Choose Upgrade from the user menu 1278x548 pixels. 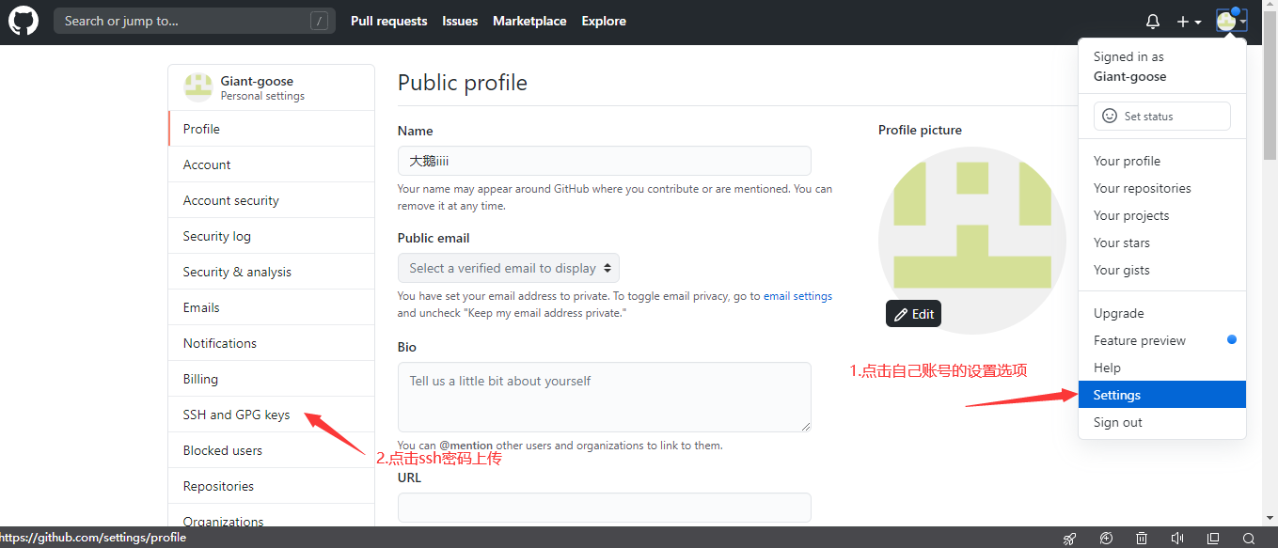pyautogui.click(x=1162, y=313)
